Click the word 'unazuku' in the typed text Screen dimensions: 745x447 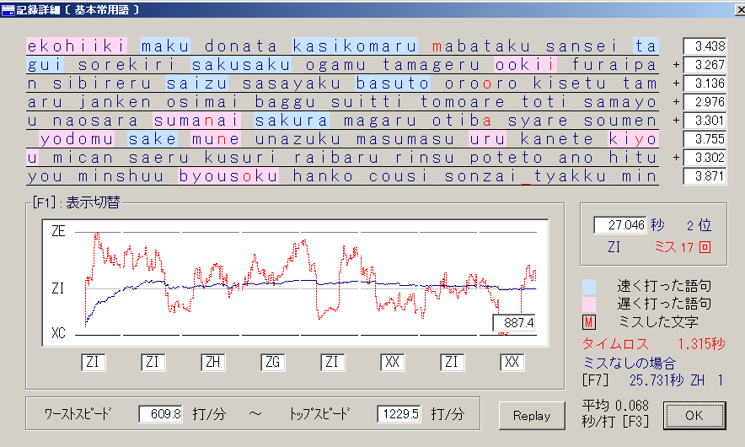[x=297, y=139]
